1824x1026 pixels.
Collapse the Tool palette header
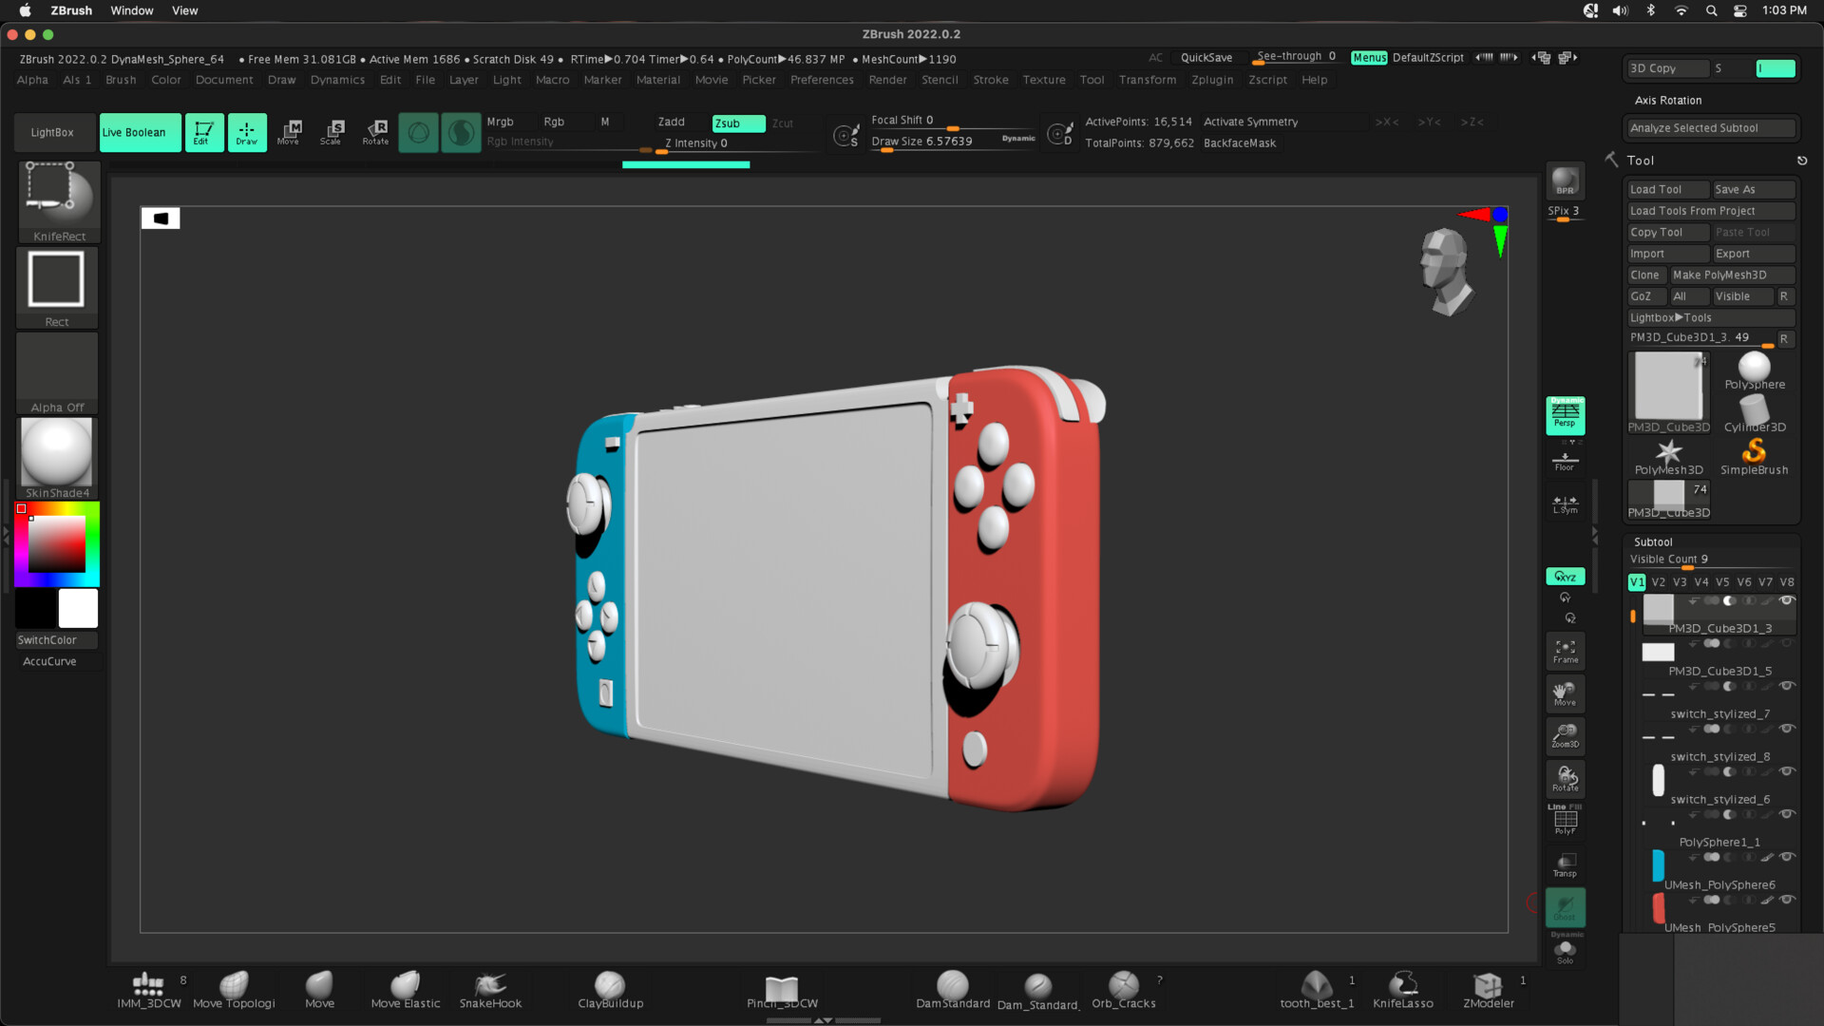[x=1641, y=161]
